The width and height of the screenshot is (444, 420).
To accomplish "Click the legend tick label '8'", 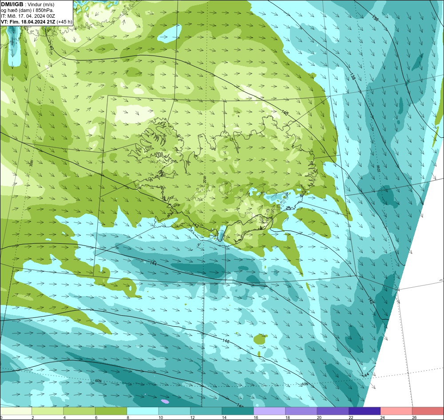I will (x=128, y=417).
